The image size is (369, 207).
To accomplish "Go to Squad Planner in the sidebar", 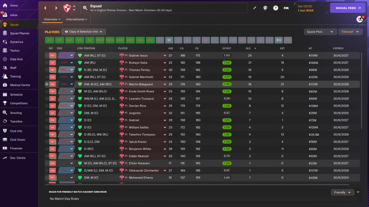I will point(19,33).
